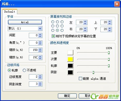Image resolution: width=121 pixels, height=101 pixels.
Task: Decrease the 阴影深度 shadow depth
Action: point(40,85)
